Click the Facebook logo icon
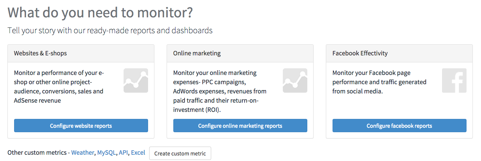Image resolution: width=481 pixels, height=161 pixels. pyautogui.click(x=454, y=80)
